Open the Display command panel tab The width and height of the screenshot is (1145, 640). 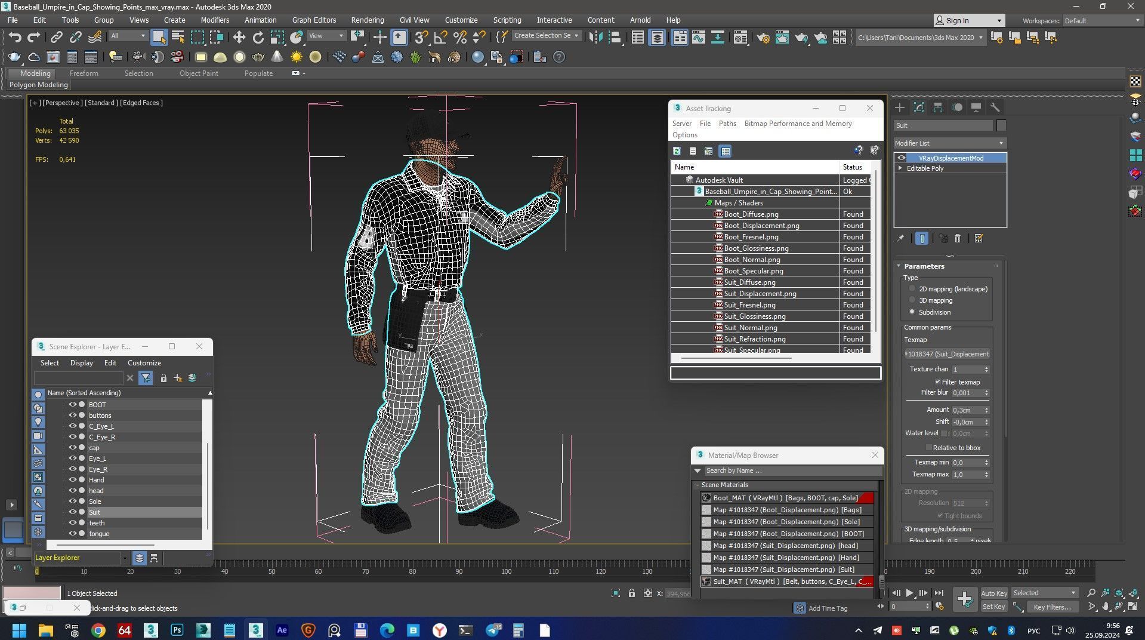click(x=976, y=107)
